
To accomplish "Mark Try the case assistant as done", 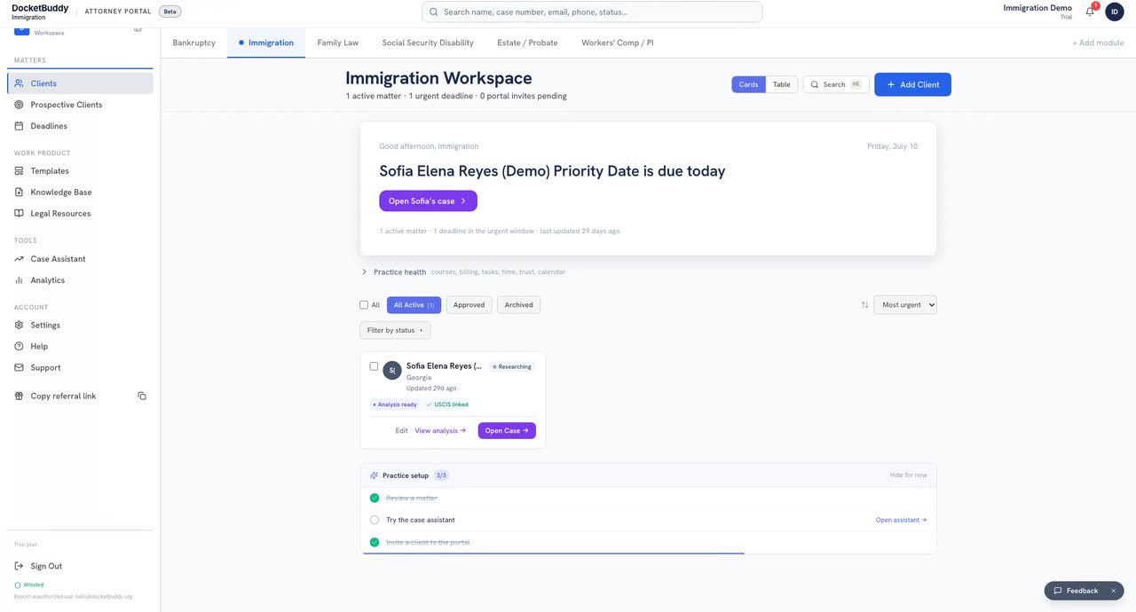I will (x=375, y=520).
